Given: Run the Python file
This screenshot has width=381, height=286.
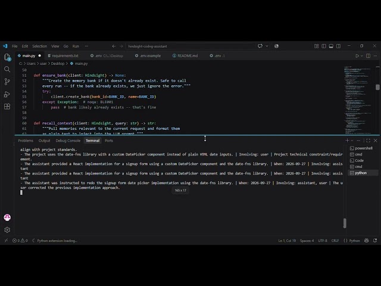Looking at the screenshot, I should [357, 55].
